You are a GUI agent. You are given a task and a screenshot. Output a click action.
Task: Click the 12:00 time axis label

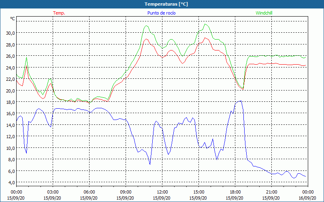click(x=162, y=192)
